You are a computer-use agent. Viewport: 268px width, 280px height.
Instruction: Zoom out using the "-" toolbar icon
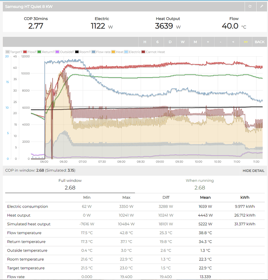220,42
